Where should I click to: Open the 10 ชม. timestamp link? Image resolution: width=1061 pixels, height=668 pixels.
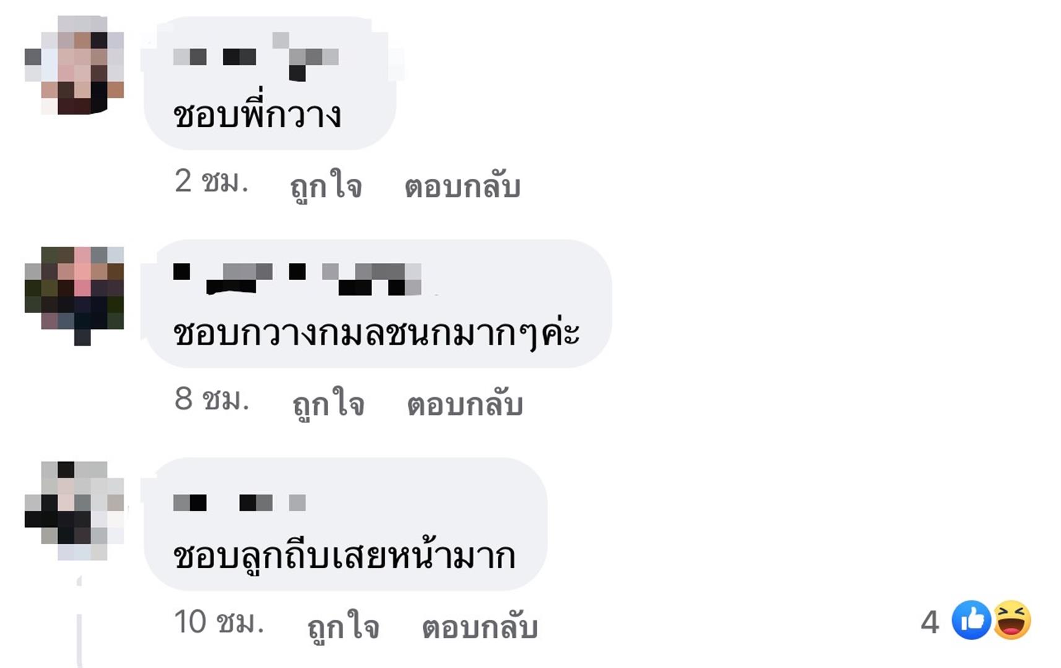tap(219, 622)
